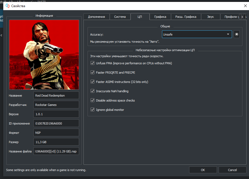Click the Red Dead Redemption cover image

pos(44,55)
